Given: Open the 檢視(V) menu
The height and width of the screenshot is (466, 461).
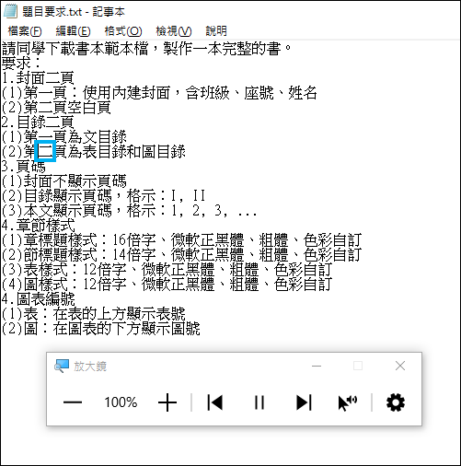Looking at the screenshot, I should (x=174, y=31).
